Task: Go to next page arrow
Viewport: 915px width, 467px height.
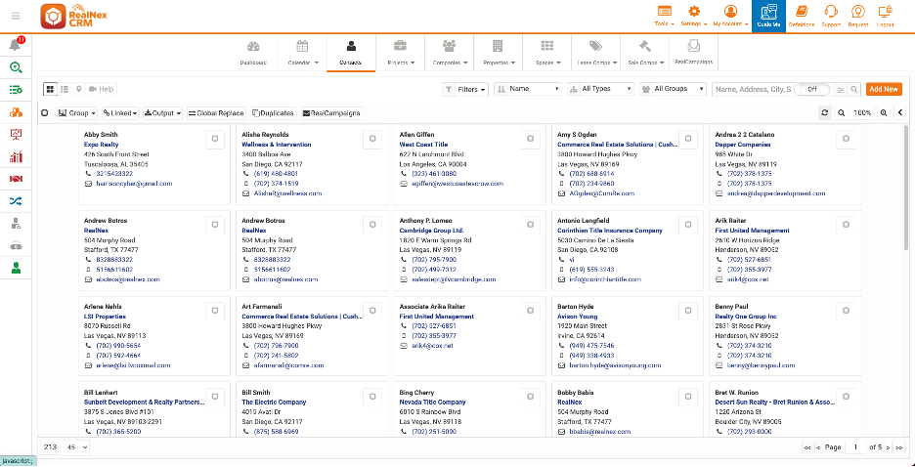Action: (x=889, y=447)
